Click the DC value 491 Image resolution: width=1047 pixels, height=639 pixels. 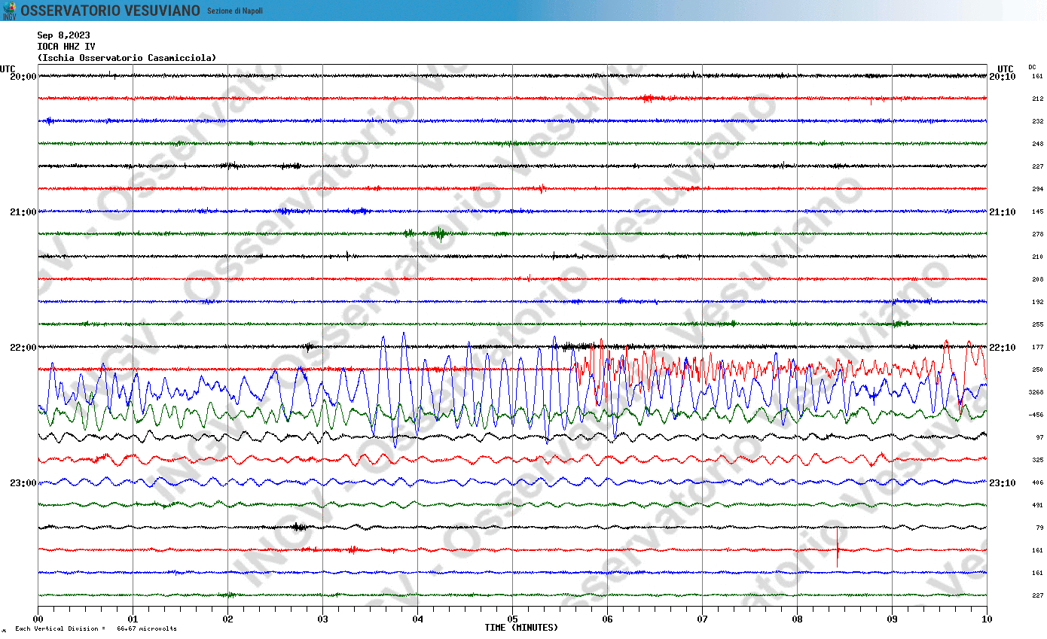point(1037,505)
